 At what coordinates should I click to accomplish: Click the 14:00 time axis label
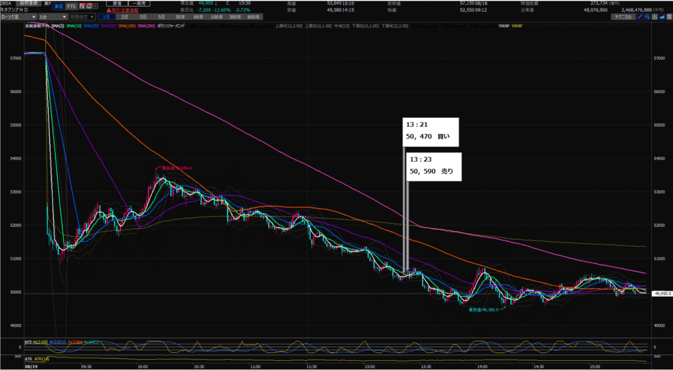click(482, 367)
